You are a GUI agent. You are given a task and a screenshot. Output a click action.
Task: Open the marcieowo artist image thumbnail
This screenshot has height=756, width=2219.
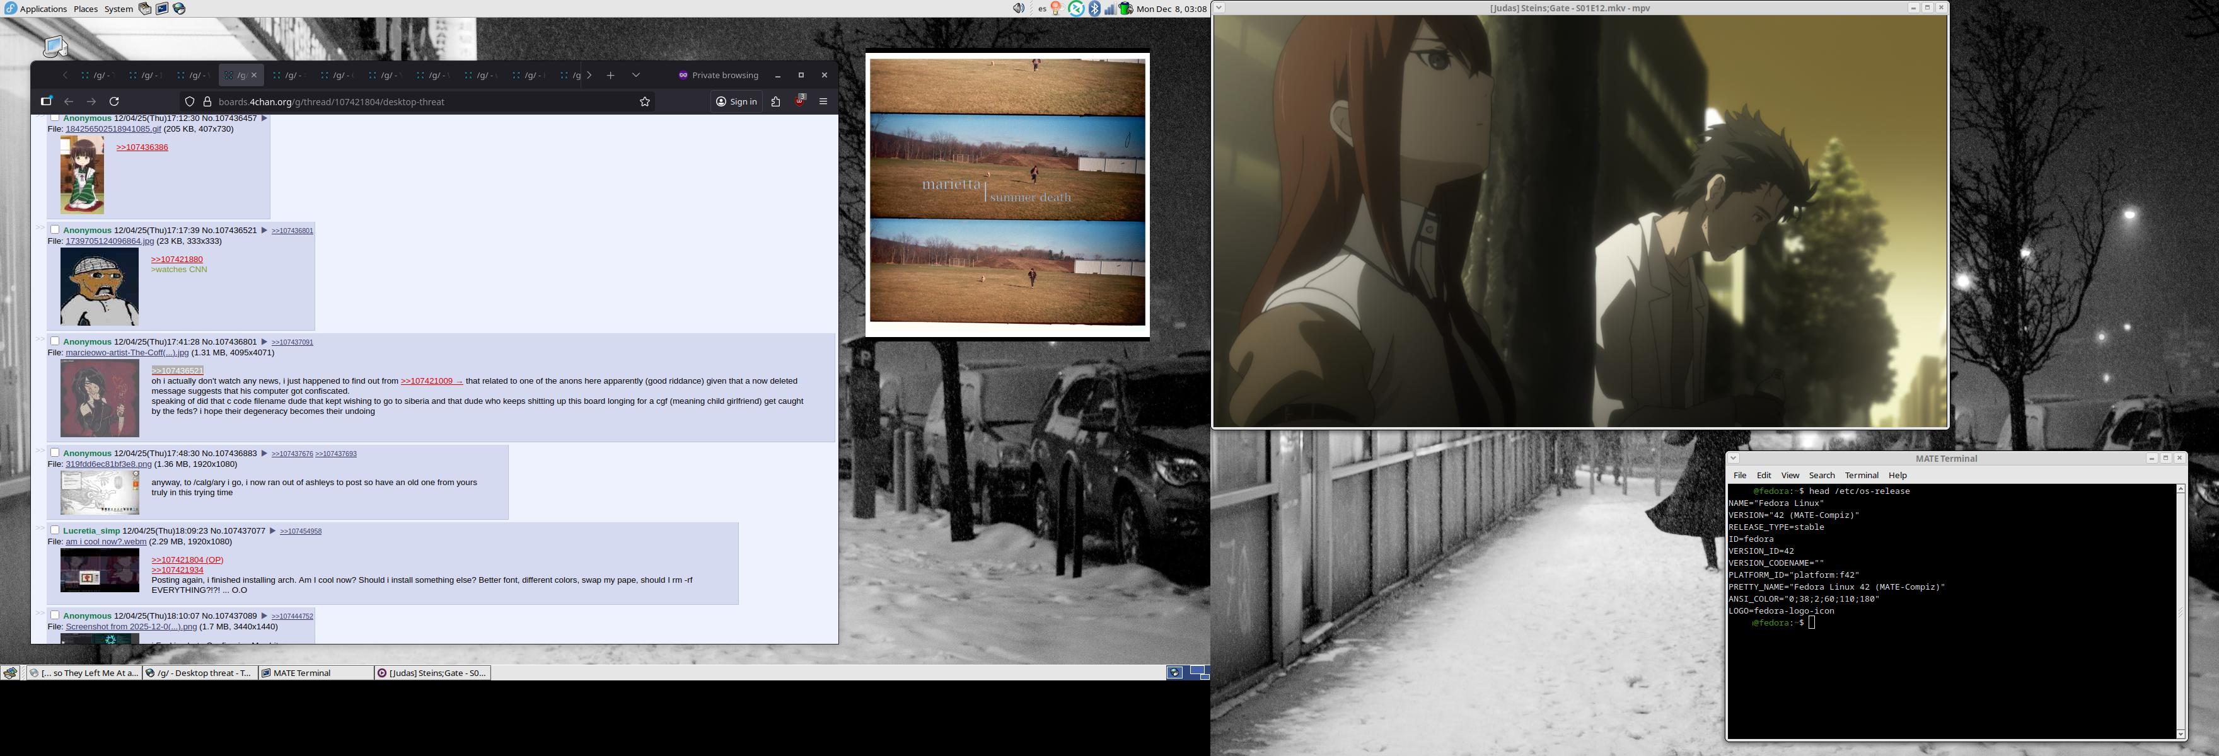tap(99, 398)
